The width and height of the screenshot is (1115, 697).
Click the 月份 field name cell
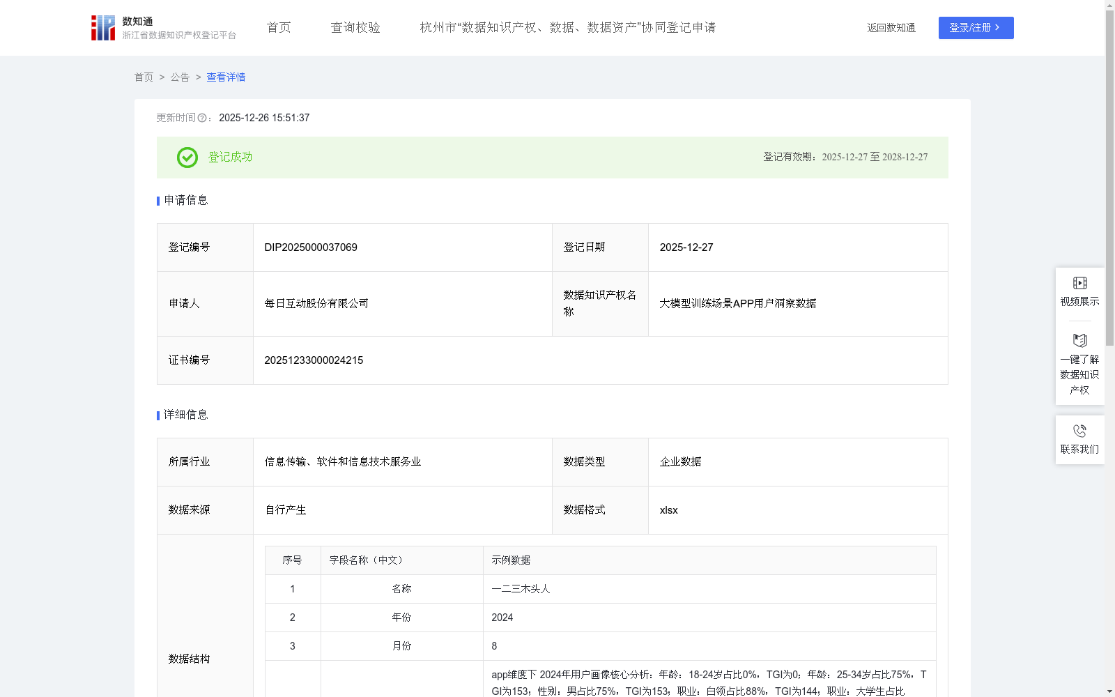pos(401,646)
